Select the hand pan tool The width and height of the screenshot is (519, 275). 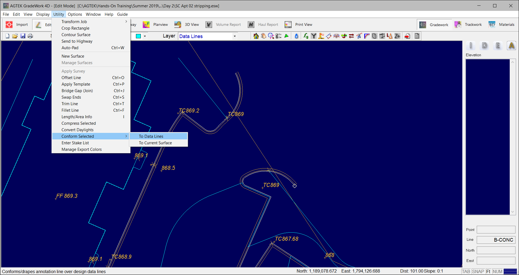click(x=263, y=36)
